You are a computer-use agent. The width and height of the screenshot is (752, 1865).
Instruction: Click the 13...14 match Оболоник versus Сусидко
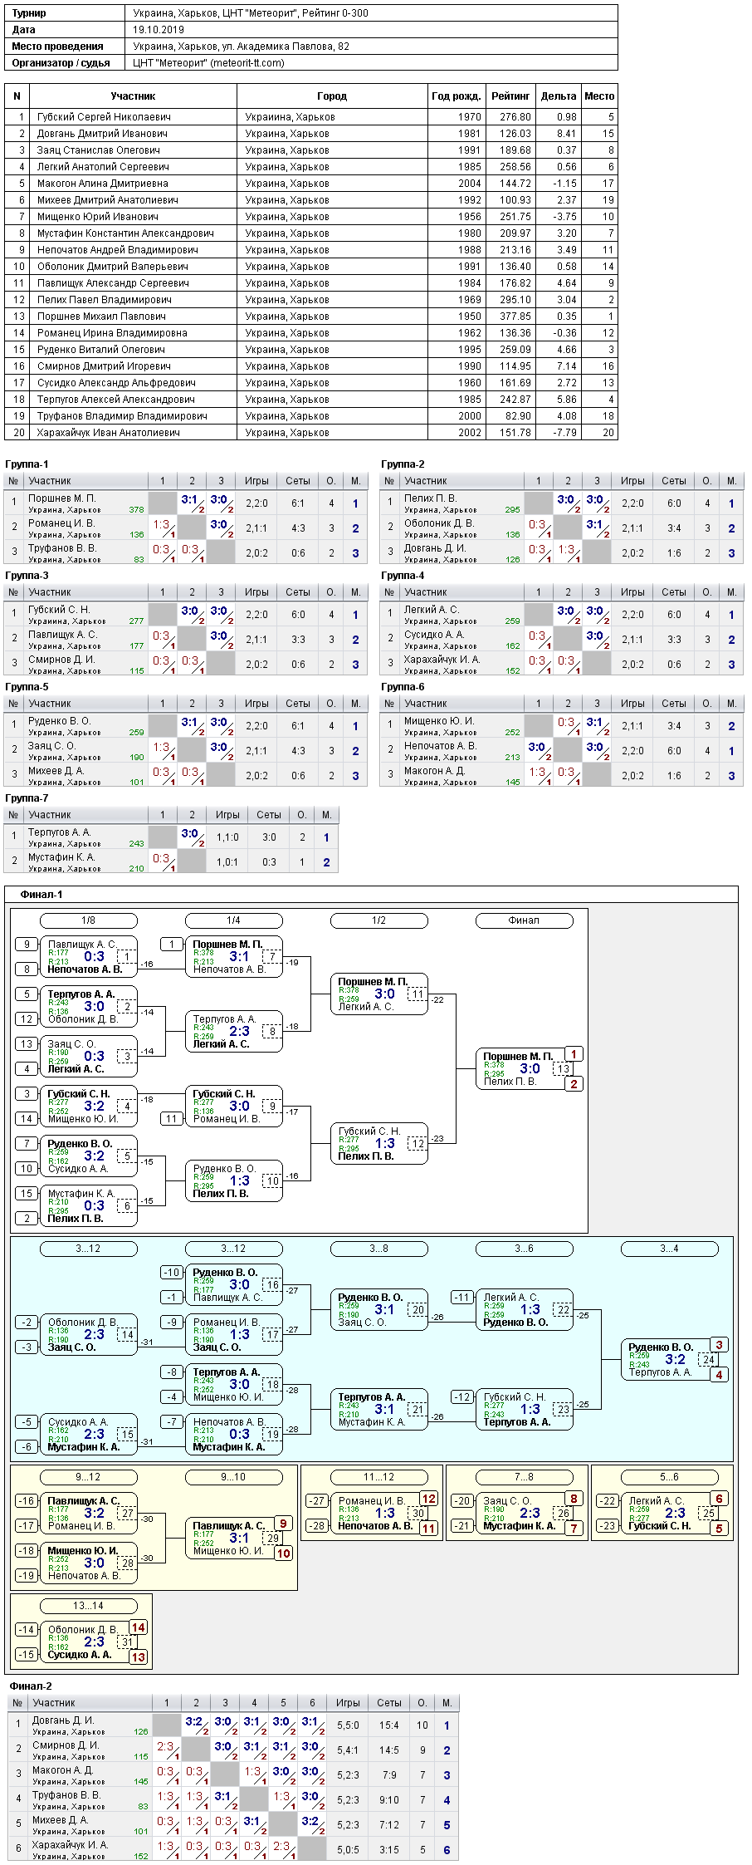click(x=88, y=1642)
